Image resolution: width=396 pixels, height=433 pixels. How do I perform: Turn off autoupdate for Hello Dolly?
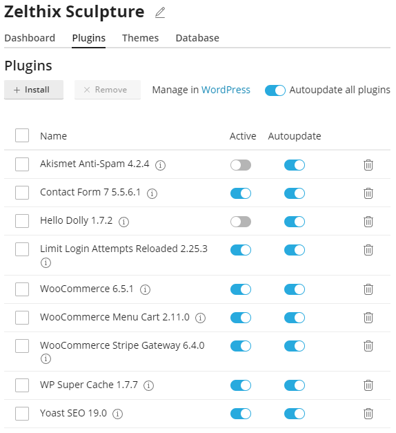(295, 222)
